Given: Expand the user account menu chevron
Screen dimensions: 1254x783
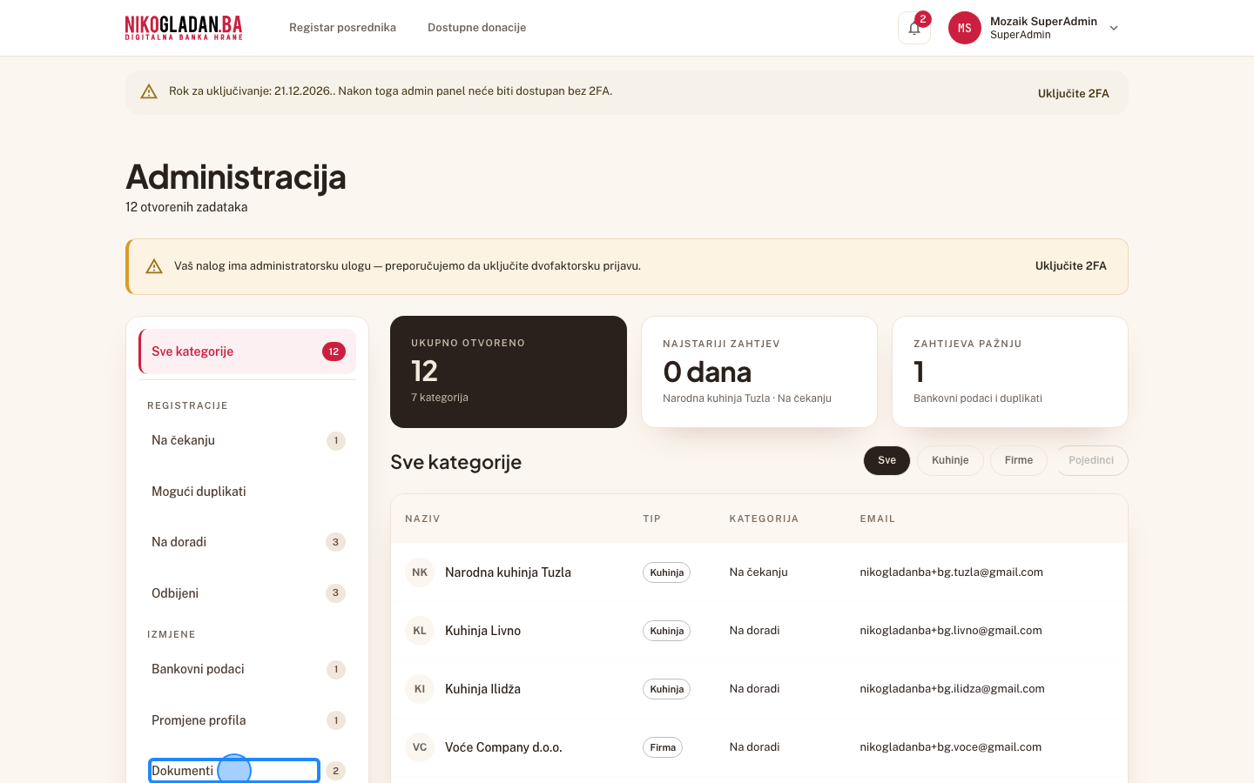Looking at the screenshot, I should tap(1114, 28).
